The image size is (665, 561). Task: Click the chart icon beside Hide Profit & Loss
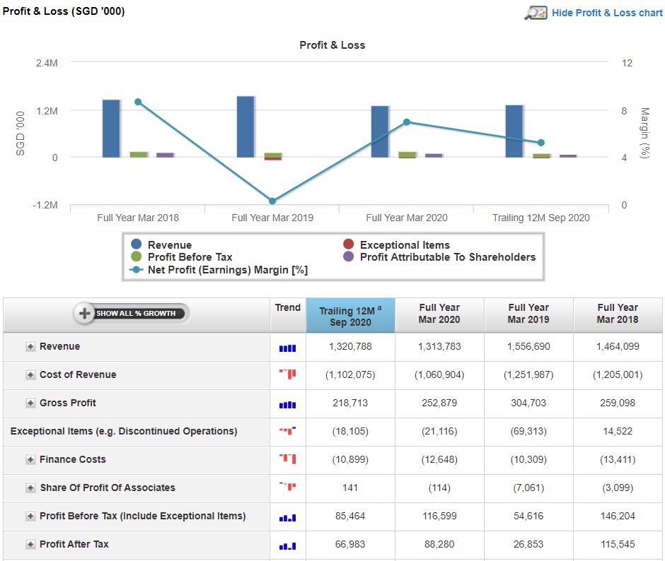[x=536, y=13]
